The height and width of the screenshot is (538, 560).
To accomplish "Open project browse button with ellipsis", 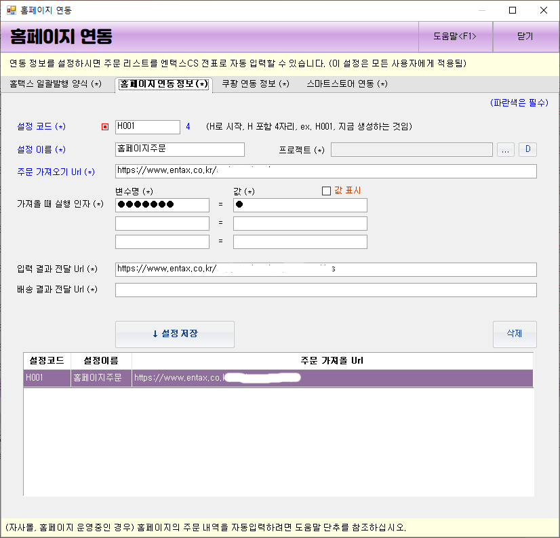I will point(506,150).
